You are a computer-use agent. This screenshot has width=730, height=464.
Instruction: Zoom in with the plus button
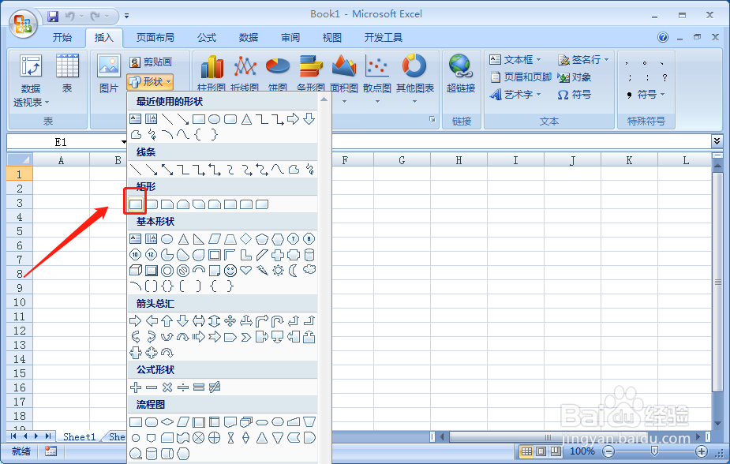(x=701, y=451)
